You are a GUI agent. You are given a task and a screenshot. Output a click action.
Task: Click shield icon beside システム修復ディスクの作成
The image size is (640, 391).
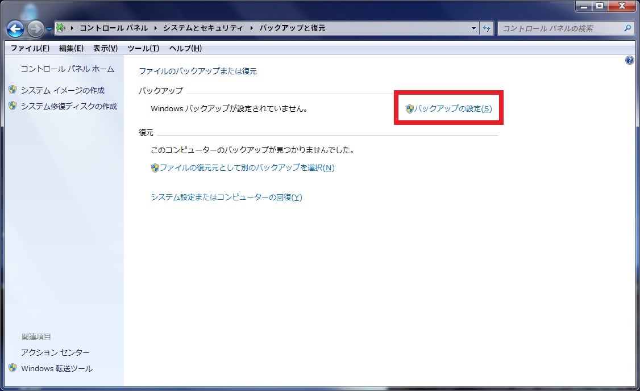[13, 106]
